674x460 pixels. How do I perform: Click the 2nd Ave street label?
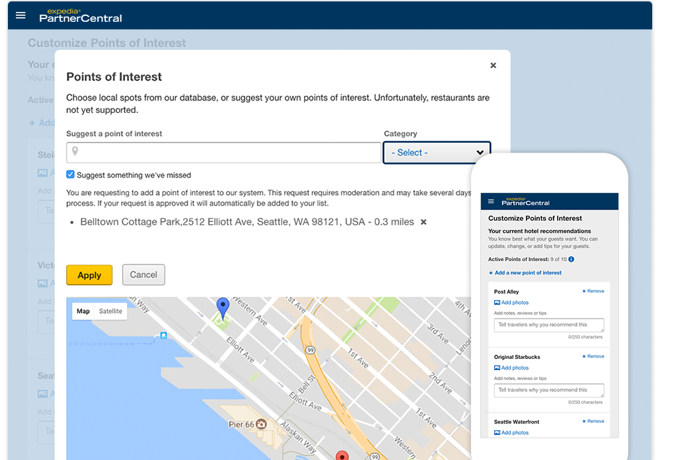pos(441,383)
